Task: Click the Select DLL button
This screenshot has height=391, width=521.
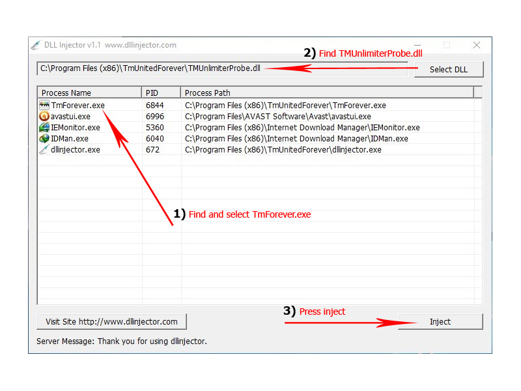Action: [x=449, y=70]
